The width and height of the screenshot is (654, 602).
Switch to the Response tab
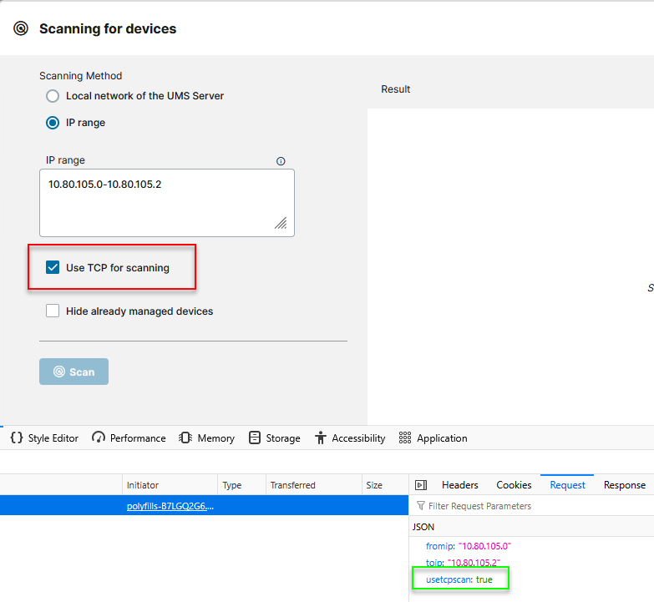(625, 485)
